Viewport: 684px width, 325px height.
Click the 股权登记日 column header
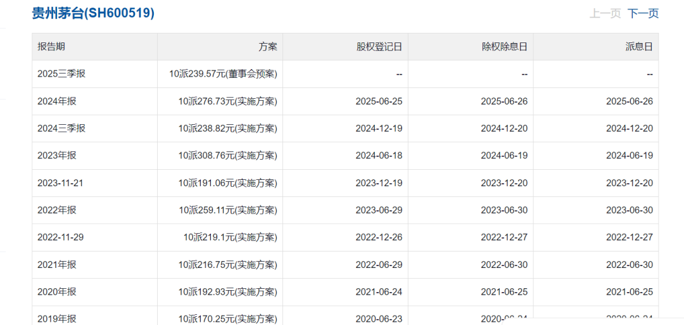click(x=379, y=47)
